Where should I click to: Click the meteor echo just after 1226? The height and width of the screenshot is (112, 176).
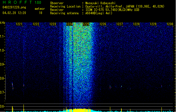110,87
